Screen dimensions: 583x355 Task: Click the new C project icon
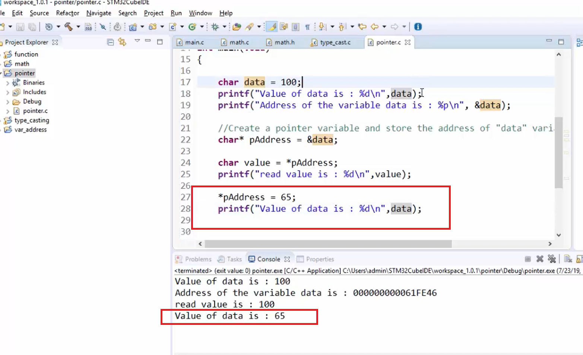tap(133, 27)
